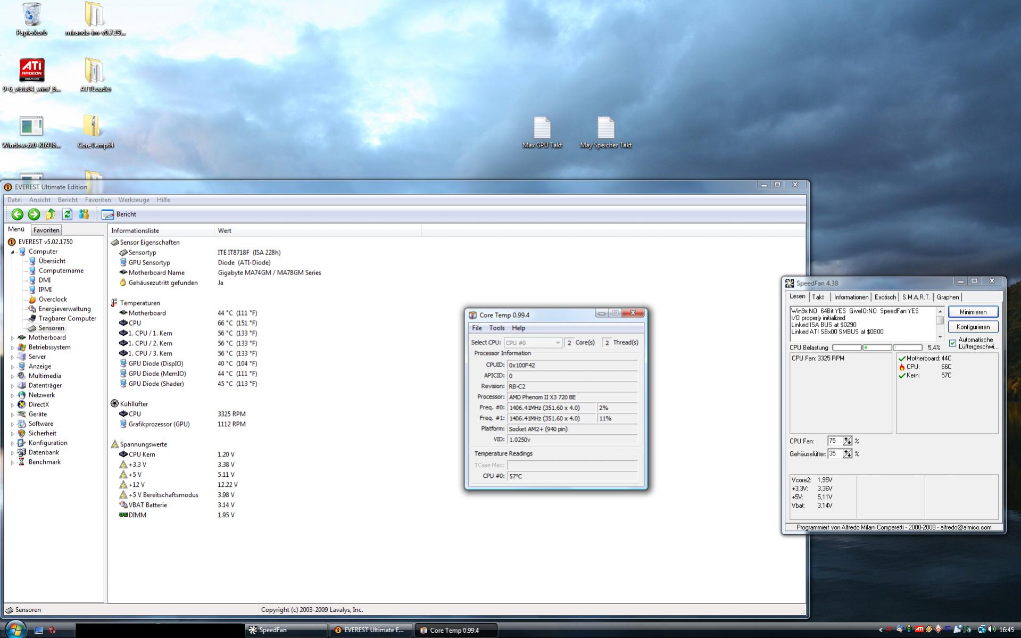Select Übersicht in the EVEREST tree
The width and height of the screenshot is (1021, 638).
[52, 261]
